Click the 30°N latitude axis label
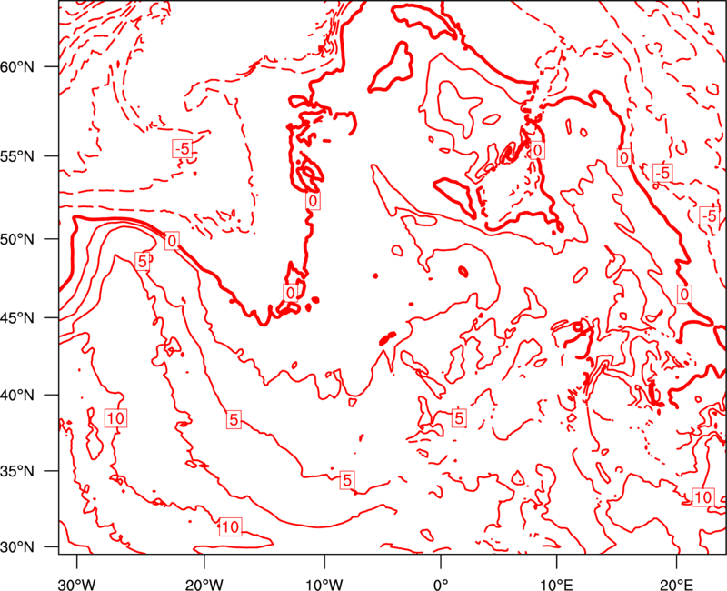Image resolution: width=727 pixels, height=591 pixels. 17,547
